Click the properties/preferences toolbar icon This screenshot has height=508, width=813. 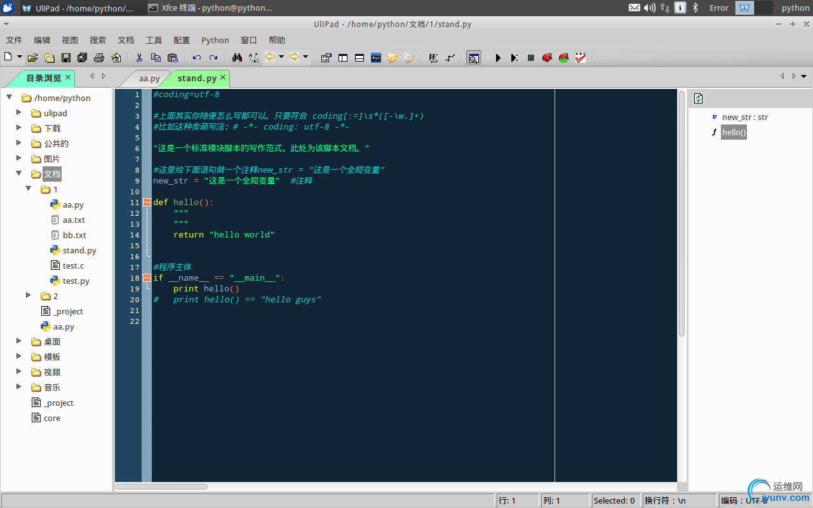point(326,58)
